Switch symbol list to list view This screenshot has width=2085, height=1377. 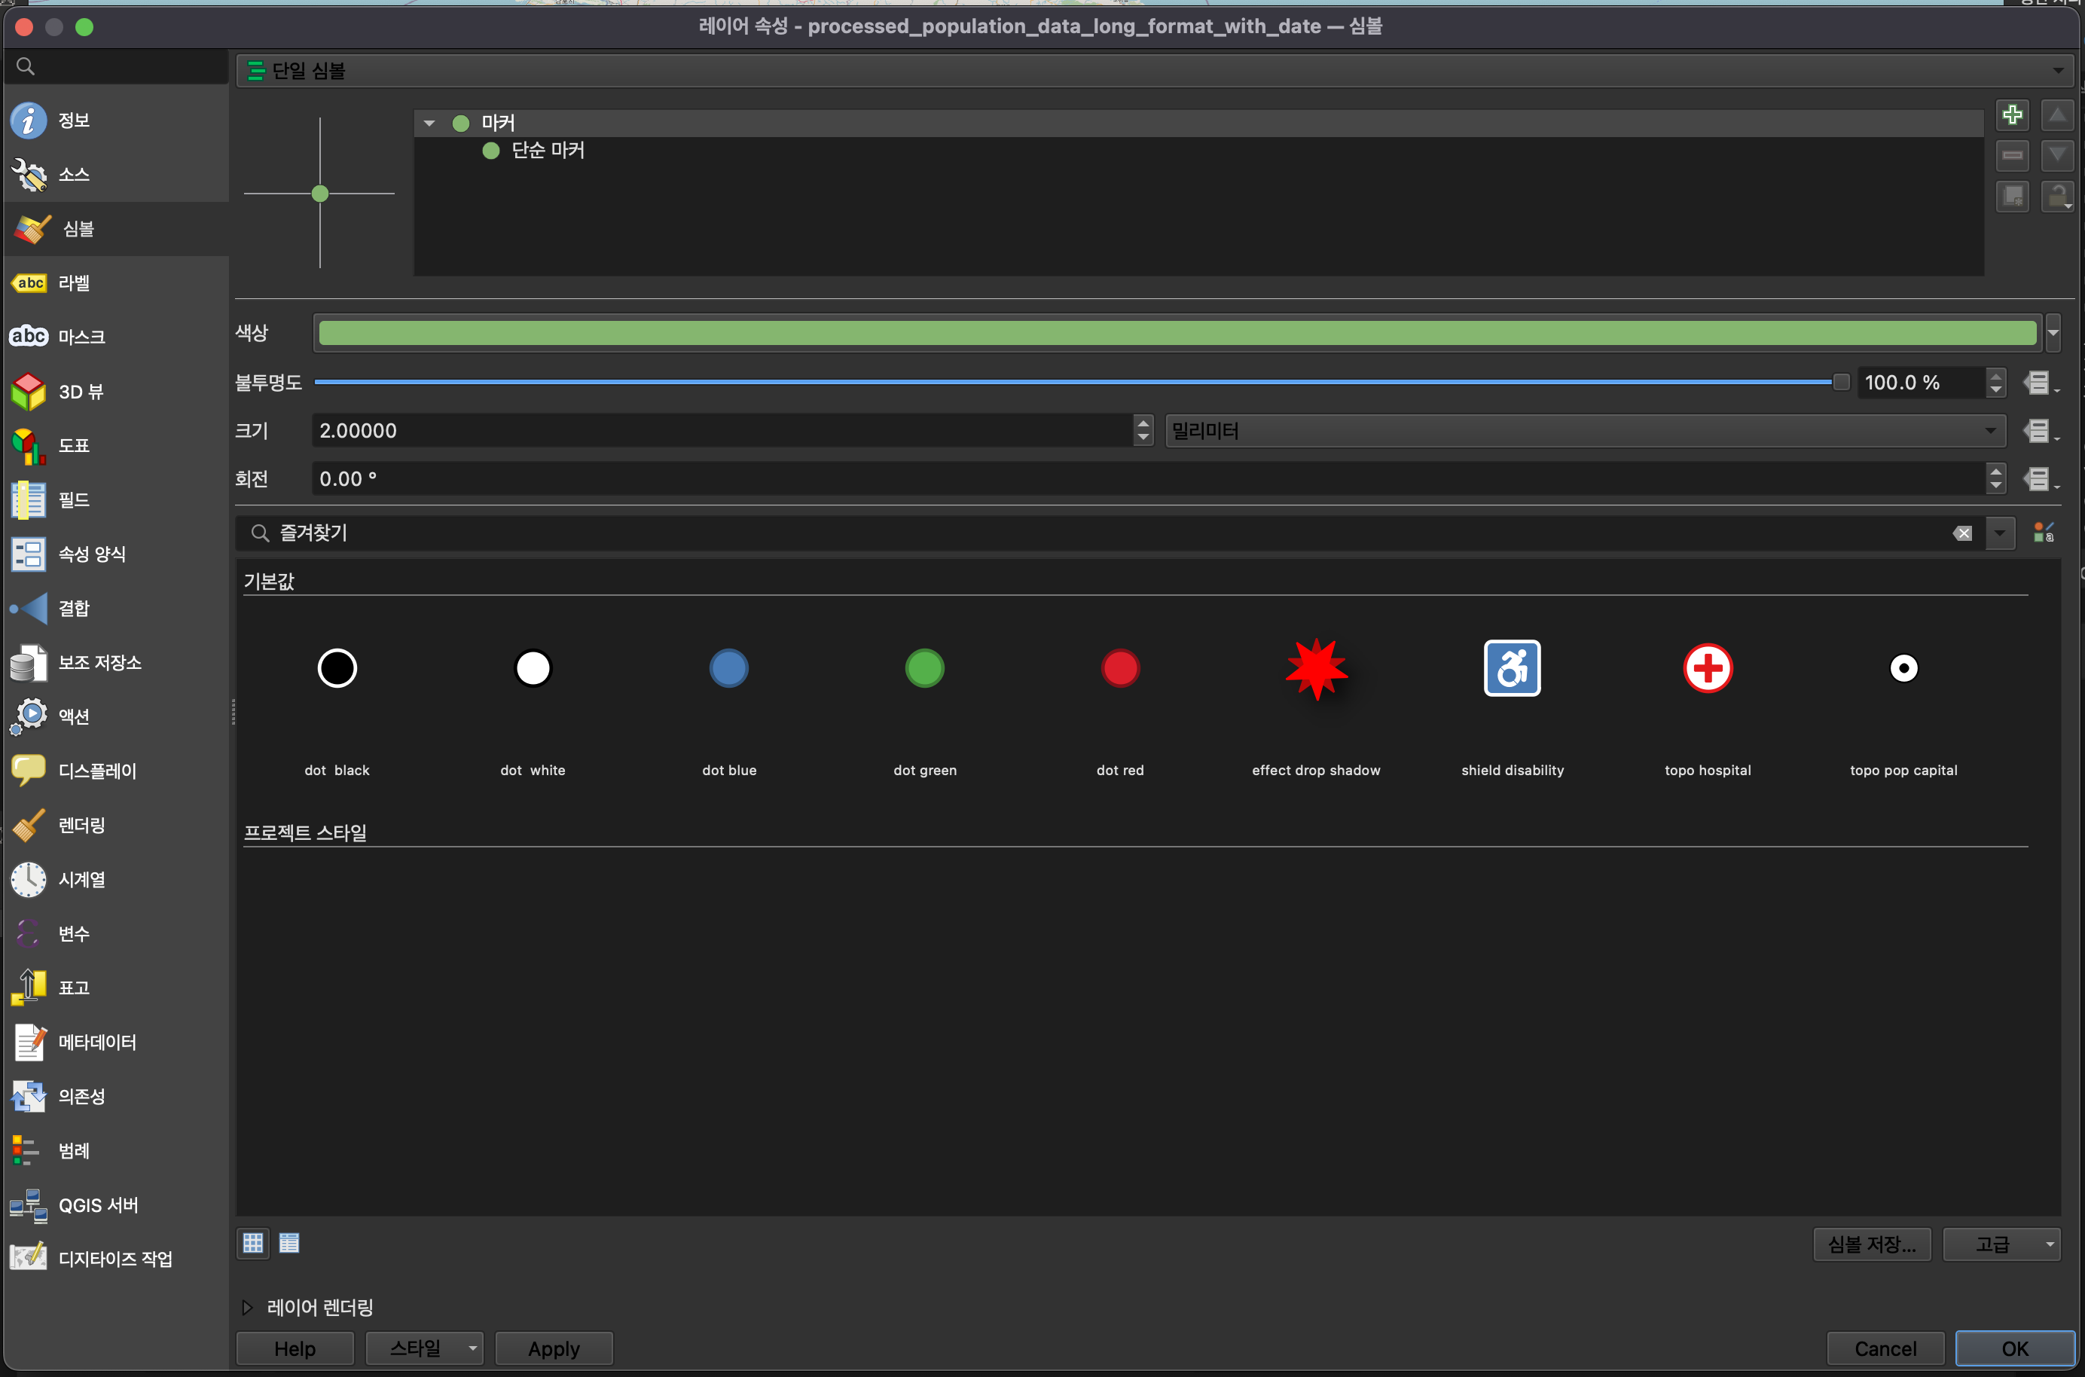(x=288, y=1243)
